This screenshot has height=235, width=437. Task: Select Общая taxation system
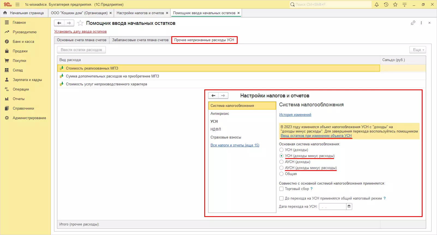[x=281, y=174]
